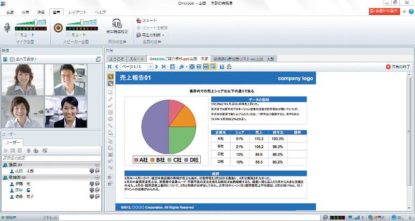Click the 会議から退出 leave meeting button
Viewport: 415px width, 221px height.
[x=384, y=11]
